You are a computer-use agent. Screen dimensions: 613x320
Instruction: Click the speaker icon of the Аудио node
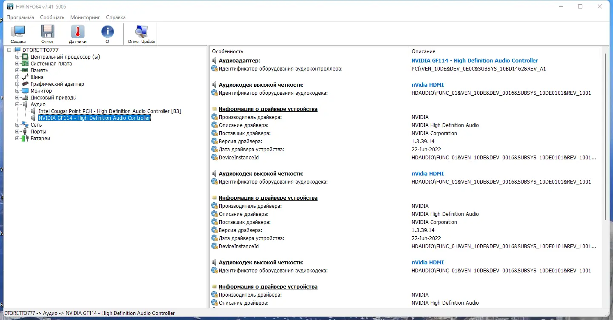tap(25, 105)
